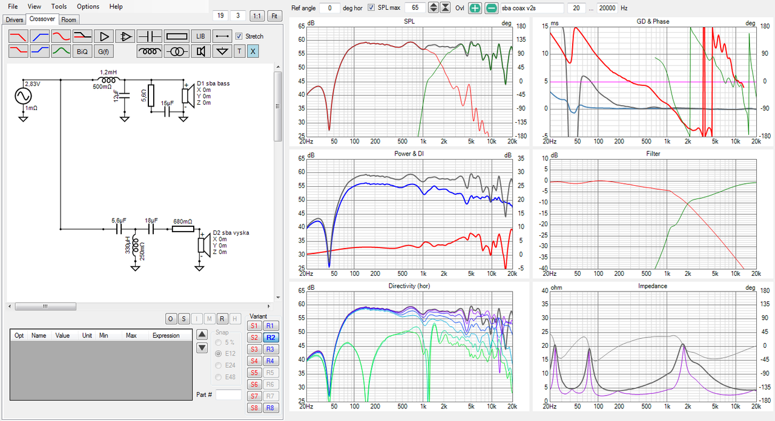Image resolution: width=775 pixels, height=421 pixels.
Task: Set schematic zoom to 1:1
Action: [x=257, y=16]
